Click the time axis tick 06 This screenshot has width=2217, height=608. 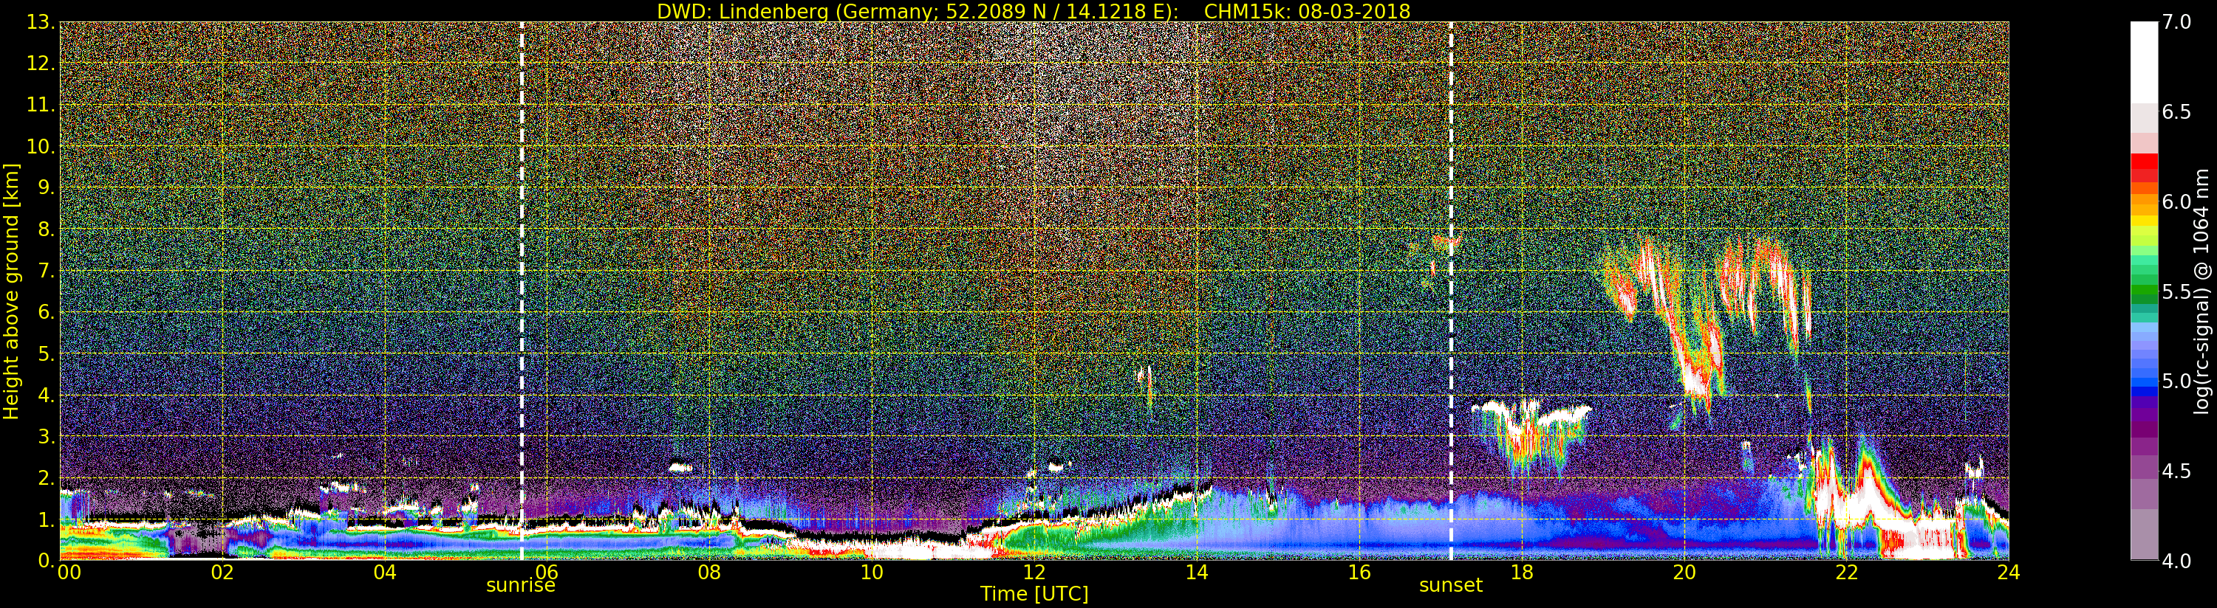click(547, 572)
